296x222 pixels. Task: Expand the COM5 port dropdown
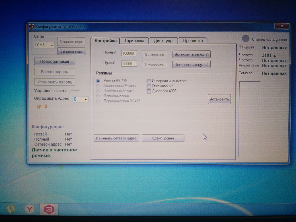coord(52,45)
